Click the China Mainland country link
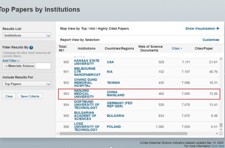This screenshot has width=225, height=148. (x=116, y=93)
